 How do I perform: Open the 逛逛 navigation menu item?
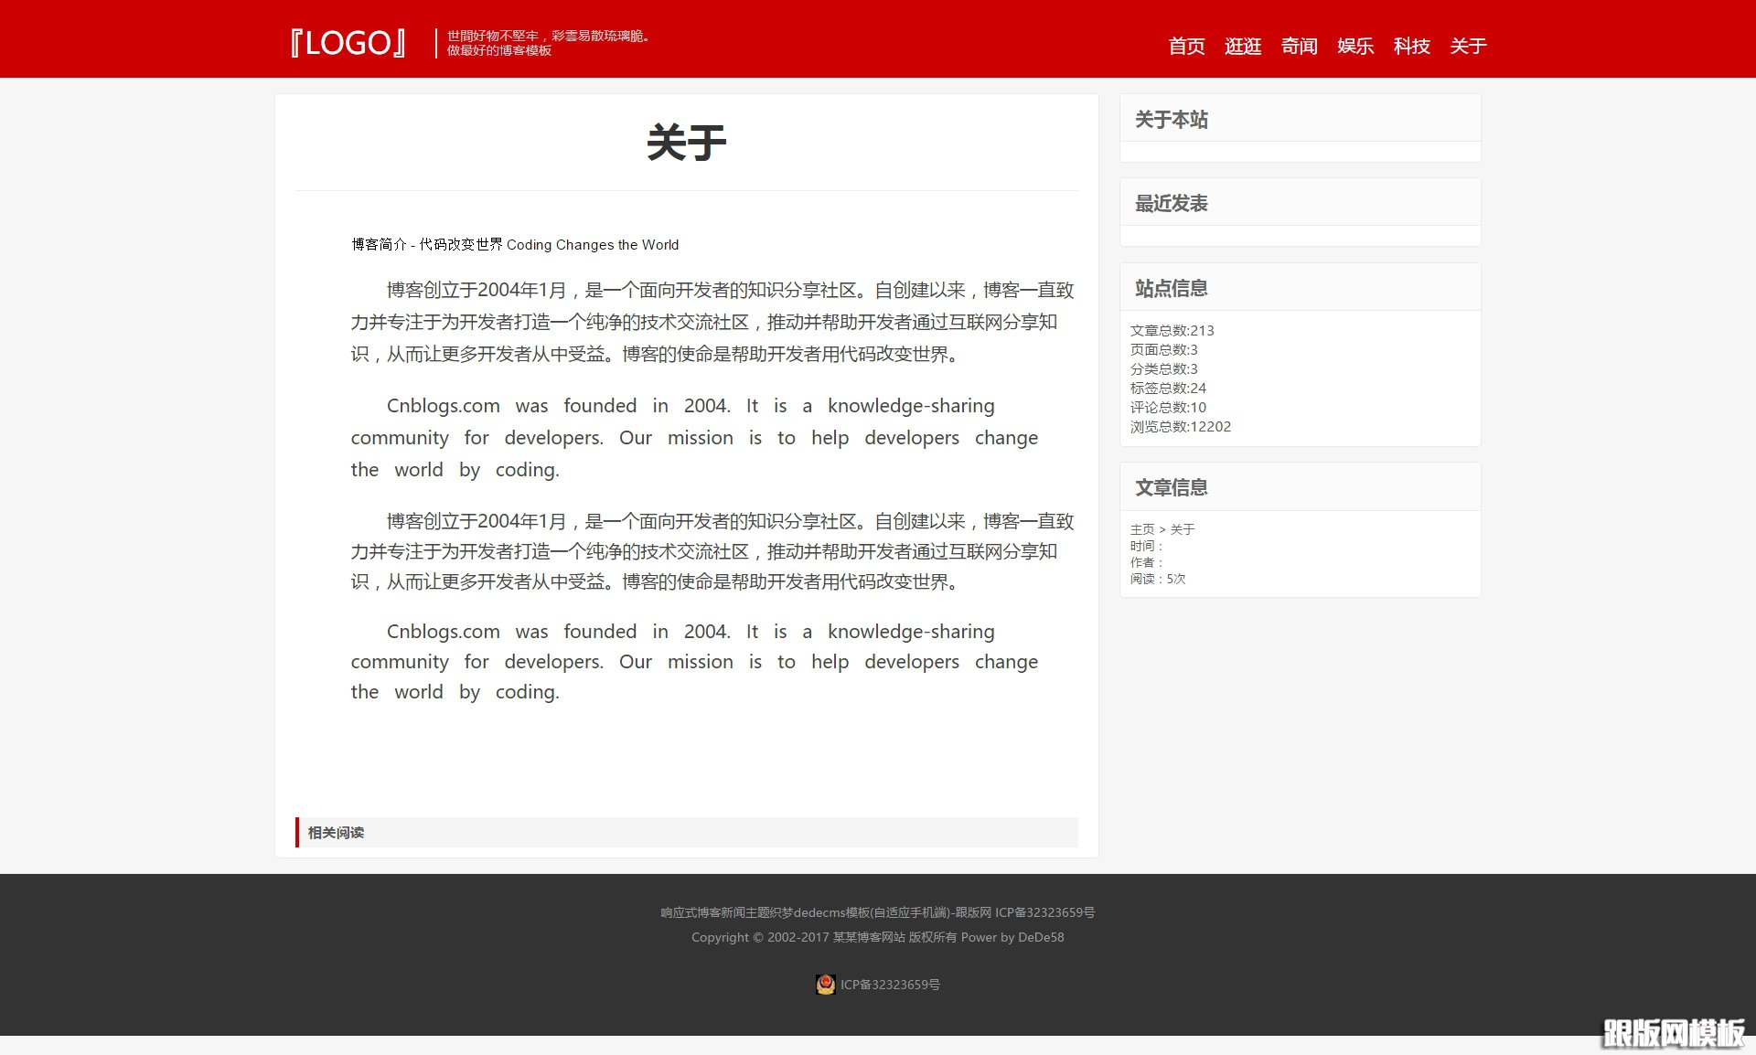click(x=1242, y=47)
